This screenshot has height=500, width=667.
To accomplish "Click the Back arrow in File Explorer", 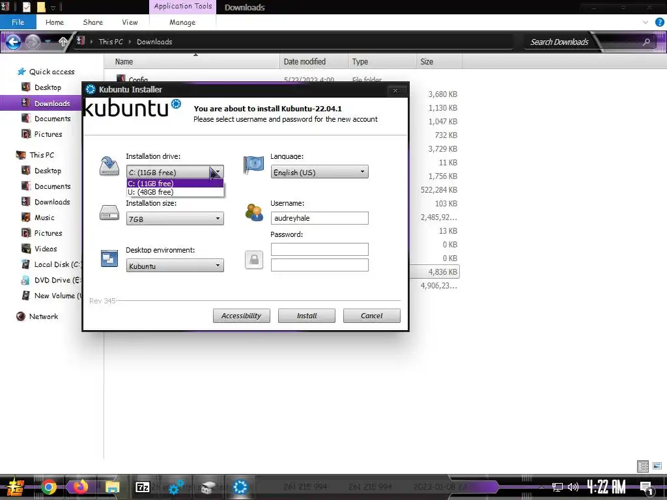I will click(x=13, y=42).
